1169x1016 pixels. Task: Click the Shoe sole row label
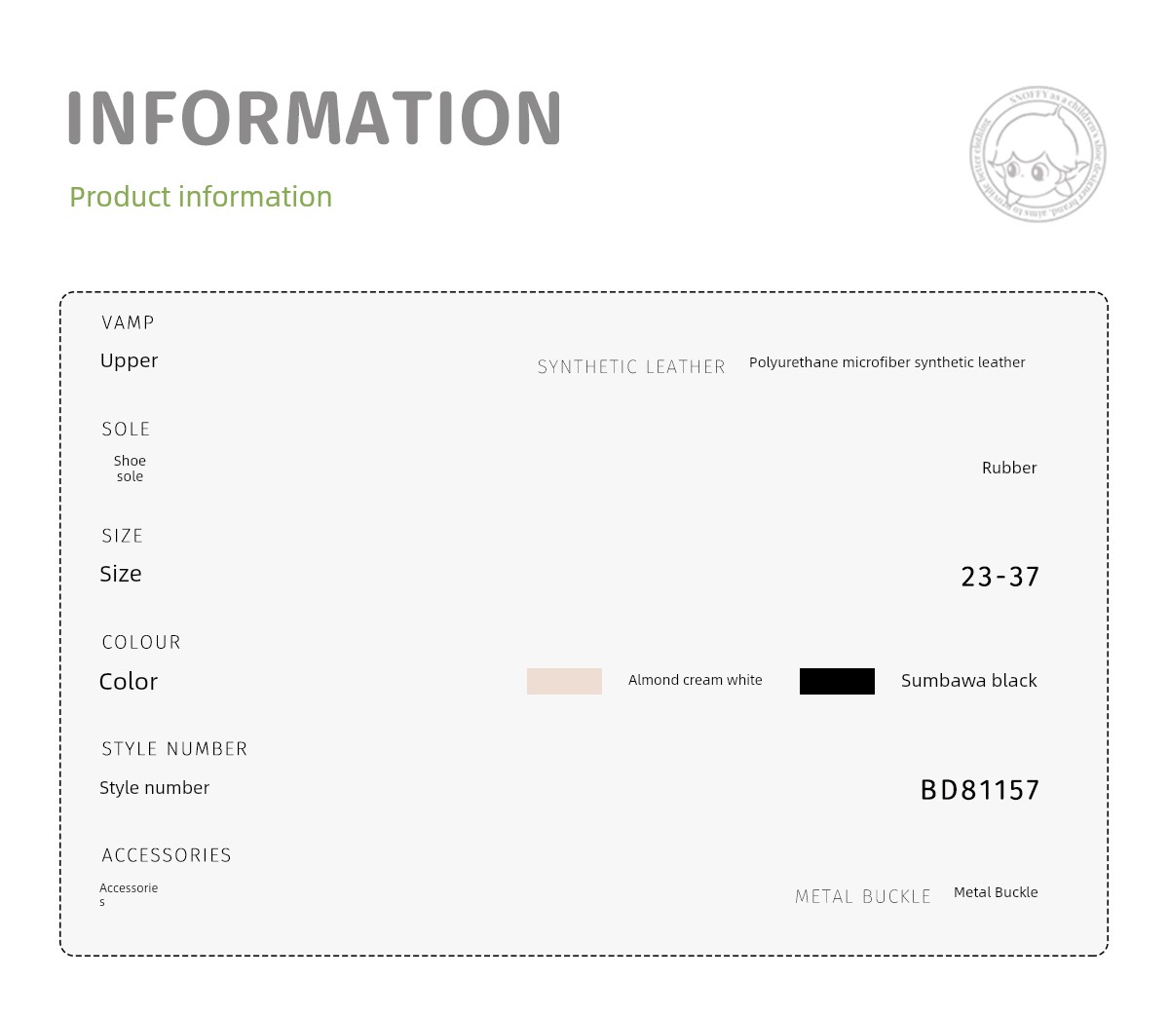(x=130, y=469)
